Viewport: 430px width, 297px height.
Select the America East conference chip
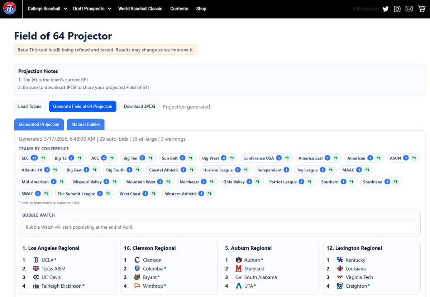tap(319, 158)
